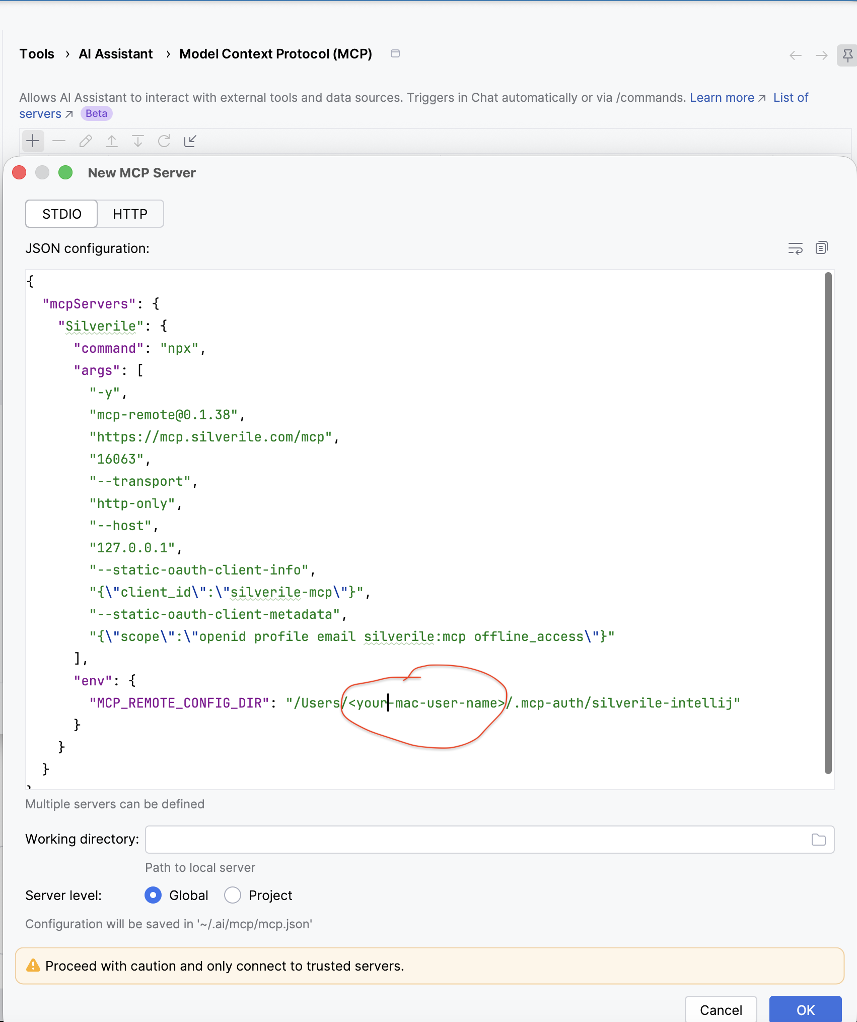
Task: Click the red close button of New MCP Server
Action: (x=19, y=173)
